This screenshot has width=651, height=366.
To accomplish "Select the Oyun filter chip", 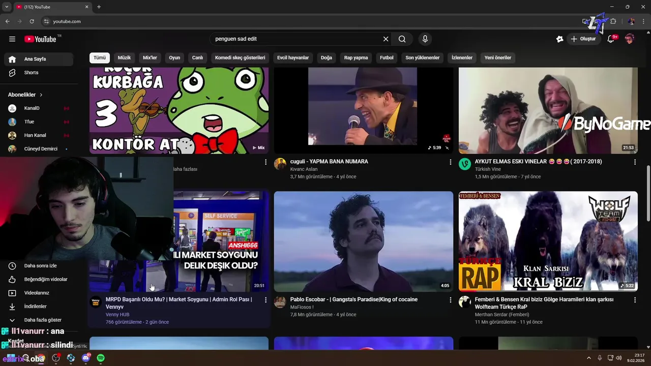I will coord(174,57).
